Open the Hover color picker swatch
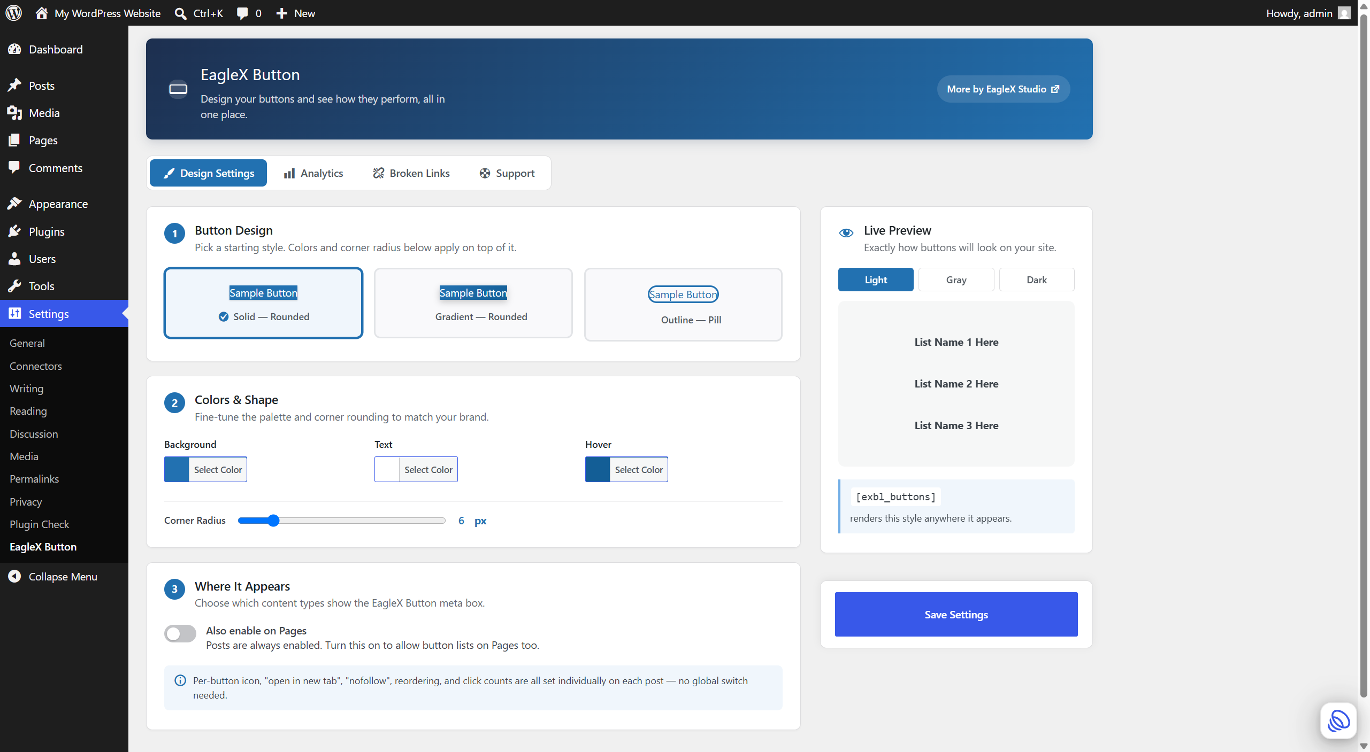 click(x=598, y=469)
